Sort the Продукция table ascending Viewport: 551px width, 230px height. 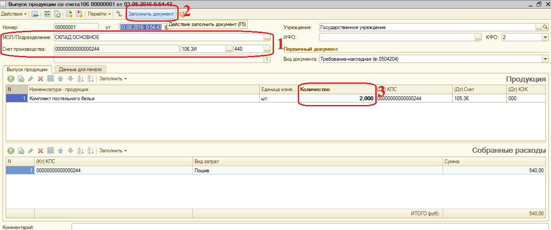[80, 79]
